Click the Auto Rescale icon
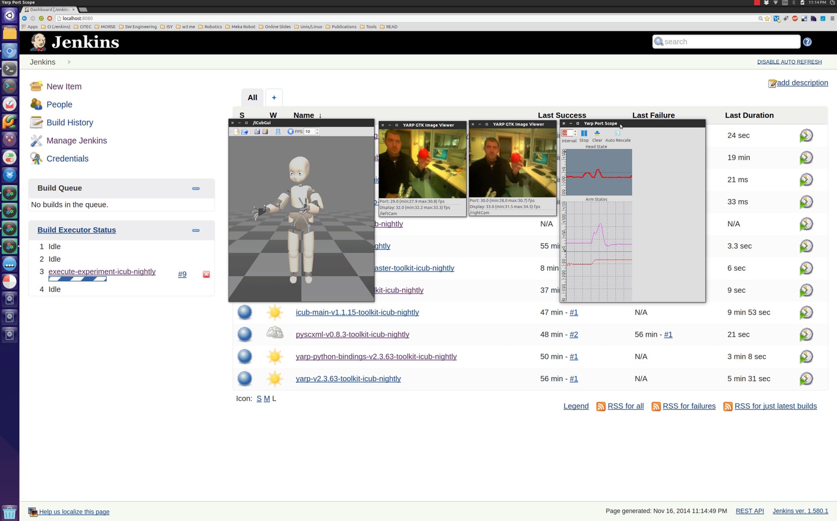Screen dimensions: 837x521 click(618, 134)
